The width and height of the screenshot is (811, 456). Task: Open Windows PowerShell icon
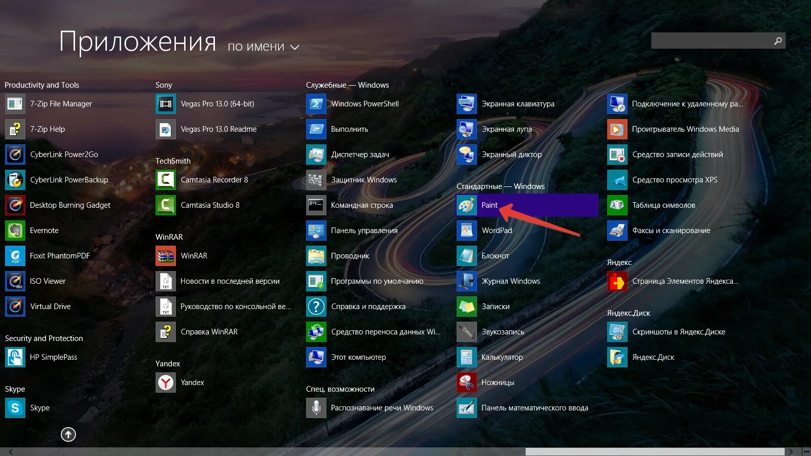click(x=316, y=104)
